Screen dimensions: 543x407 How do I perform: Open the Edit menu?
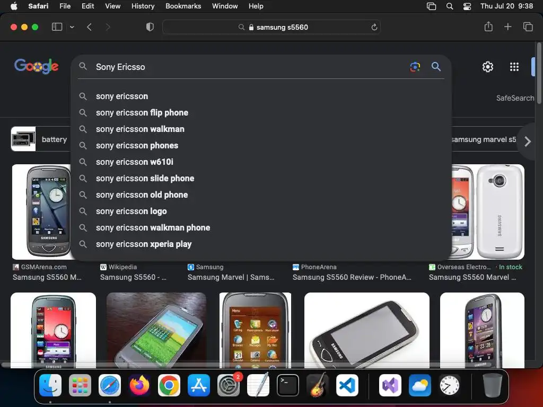tap(87, 6)
